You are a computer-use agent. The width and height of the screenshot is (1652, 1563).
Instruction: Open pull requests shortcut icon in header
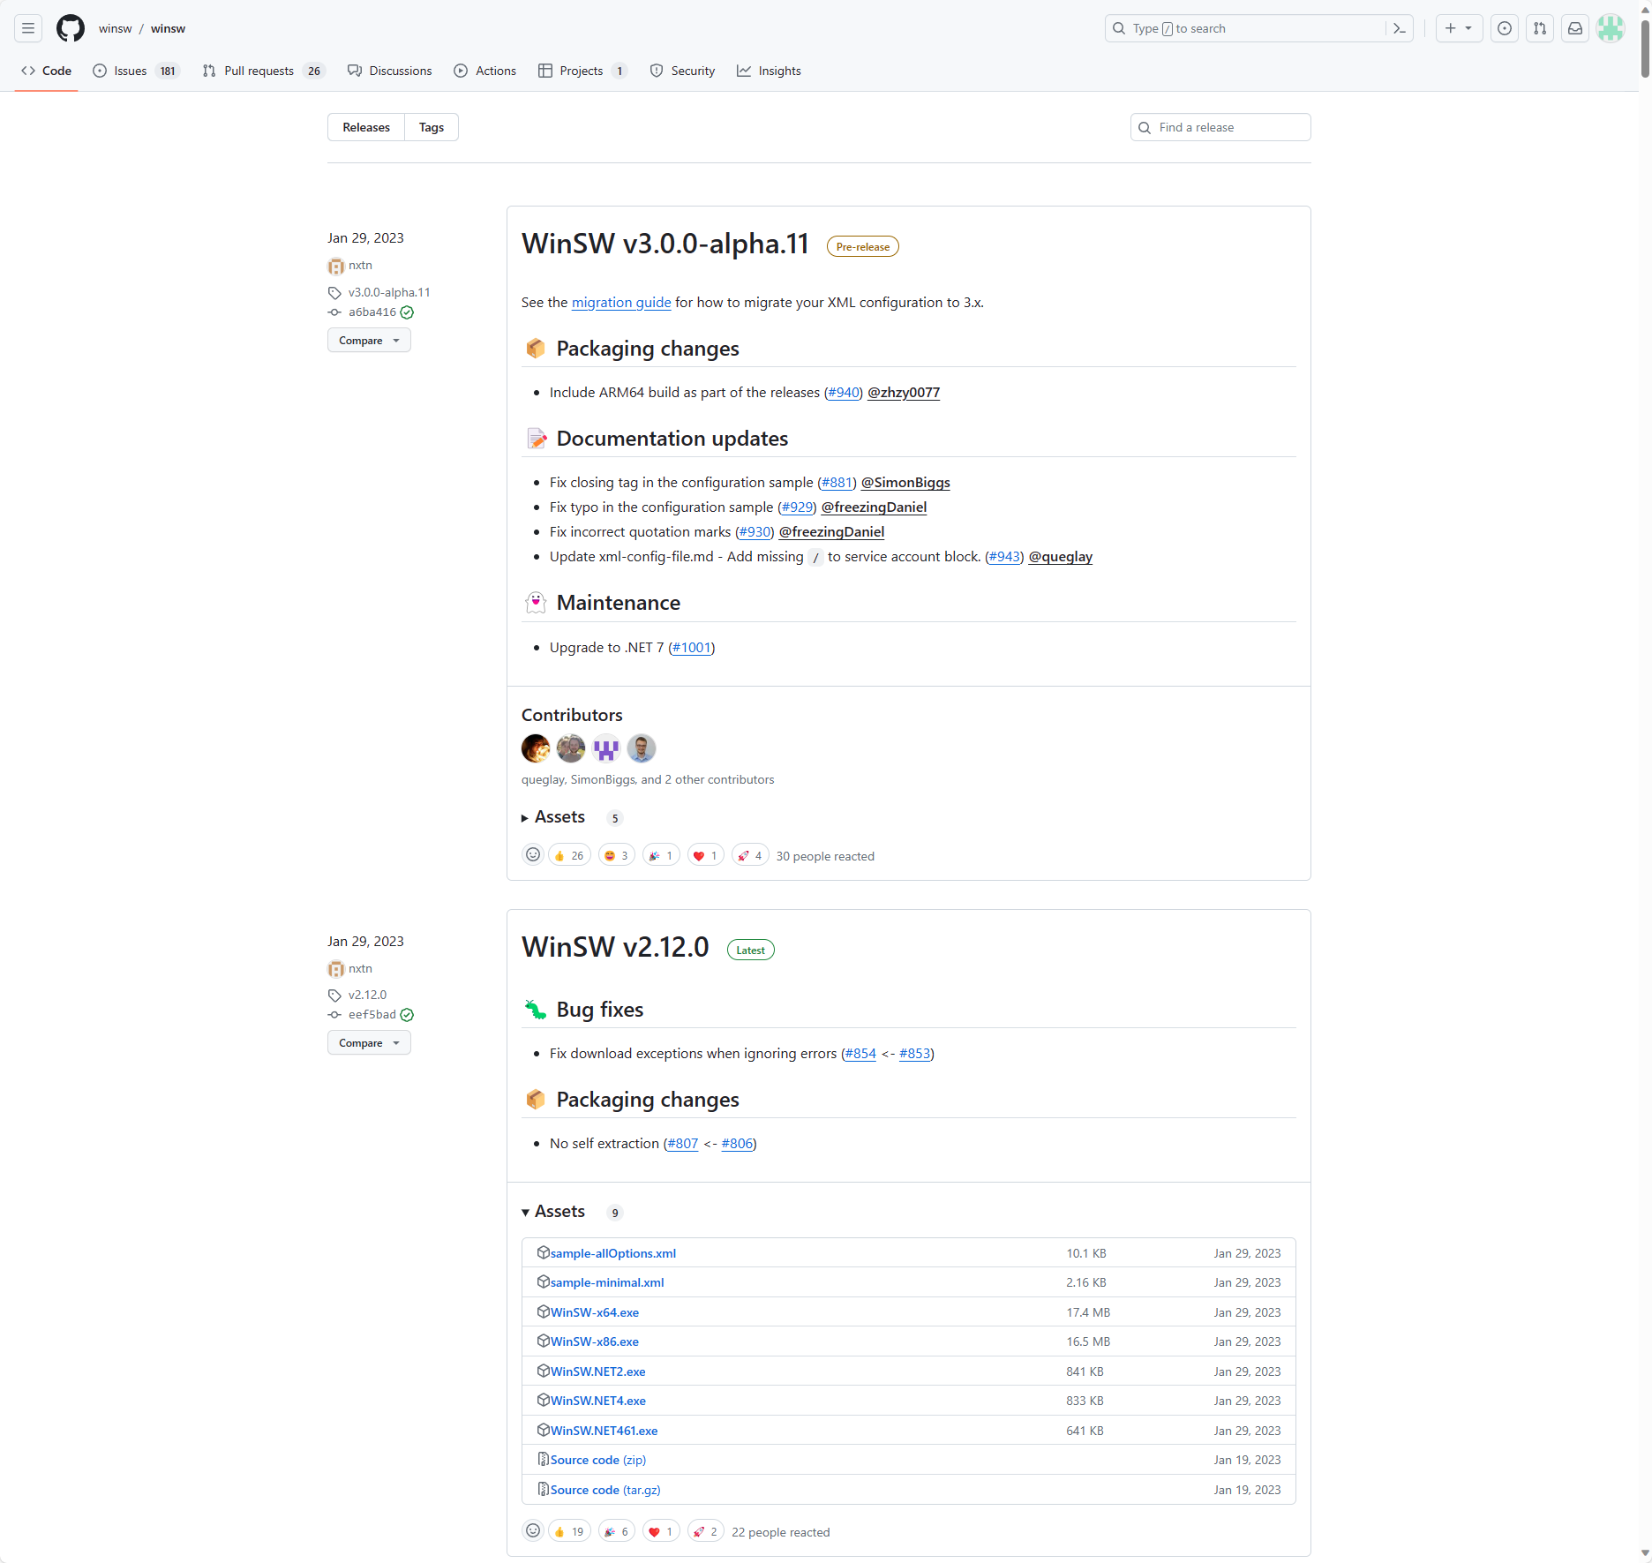pos(1540,28)
